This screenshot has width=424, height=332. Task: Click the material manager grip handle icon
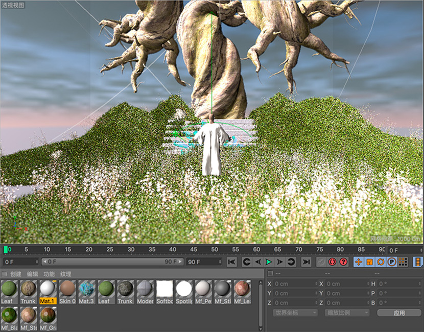[x=4, y=274]
